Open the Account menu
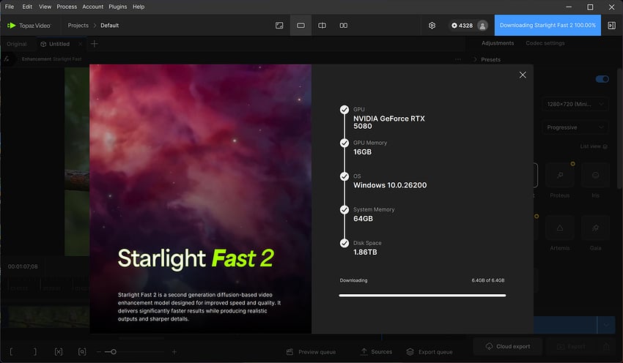The height and width of the screenshot is (363, 623). 92,7
